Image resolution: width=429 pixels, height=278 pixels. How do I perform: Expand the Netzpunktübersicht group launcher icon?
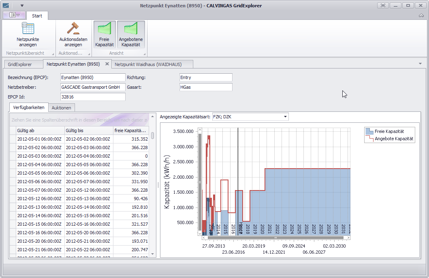click(x=52, y=53)
